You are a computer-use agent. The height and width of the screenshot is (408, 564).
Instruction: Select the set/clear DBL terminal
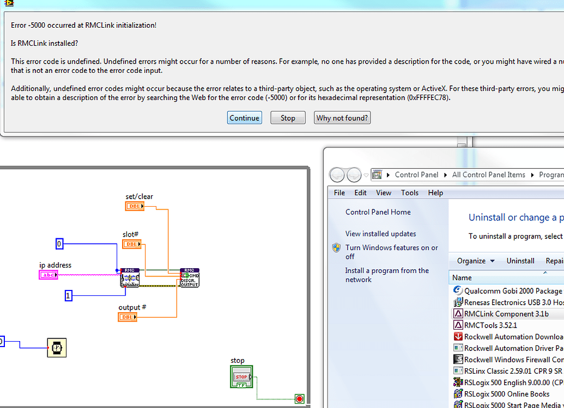135,206
